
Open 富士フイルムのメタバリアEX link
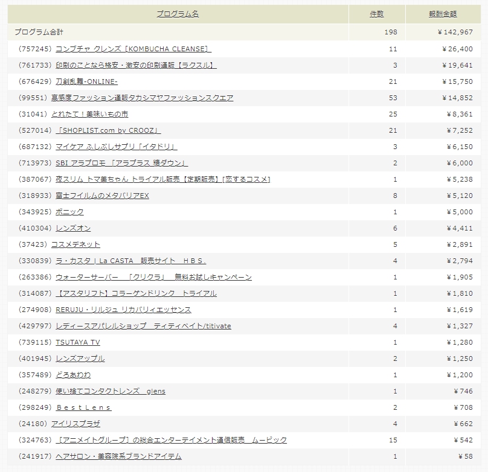(102, 196)
